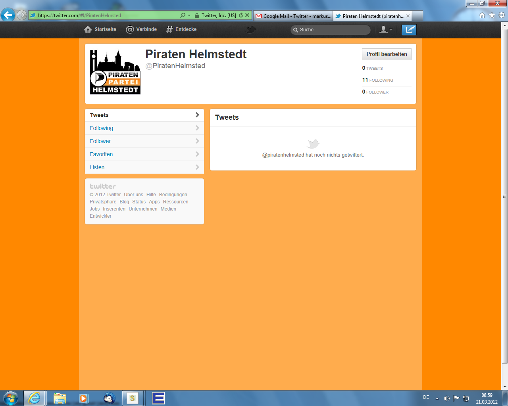This screenshot has width=508, height=406.
Task: Open a new blank browser tab
Action: [x=418, y=16]
